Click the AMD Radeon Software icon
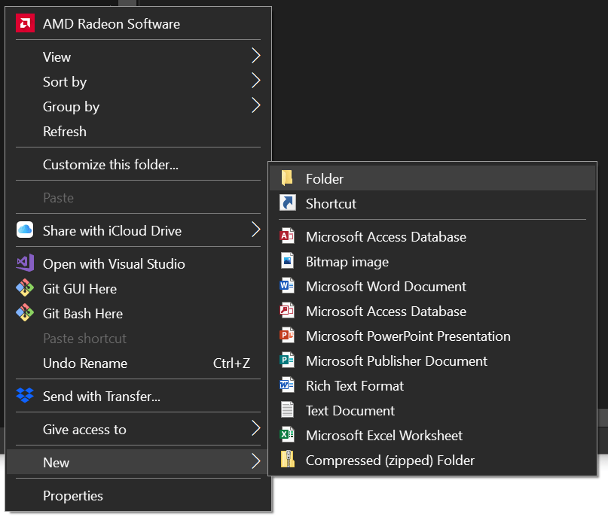 click(25, 23)
